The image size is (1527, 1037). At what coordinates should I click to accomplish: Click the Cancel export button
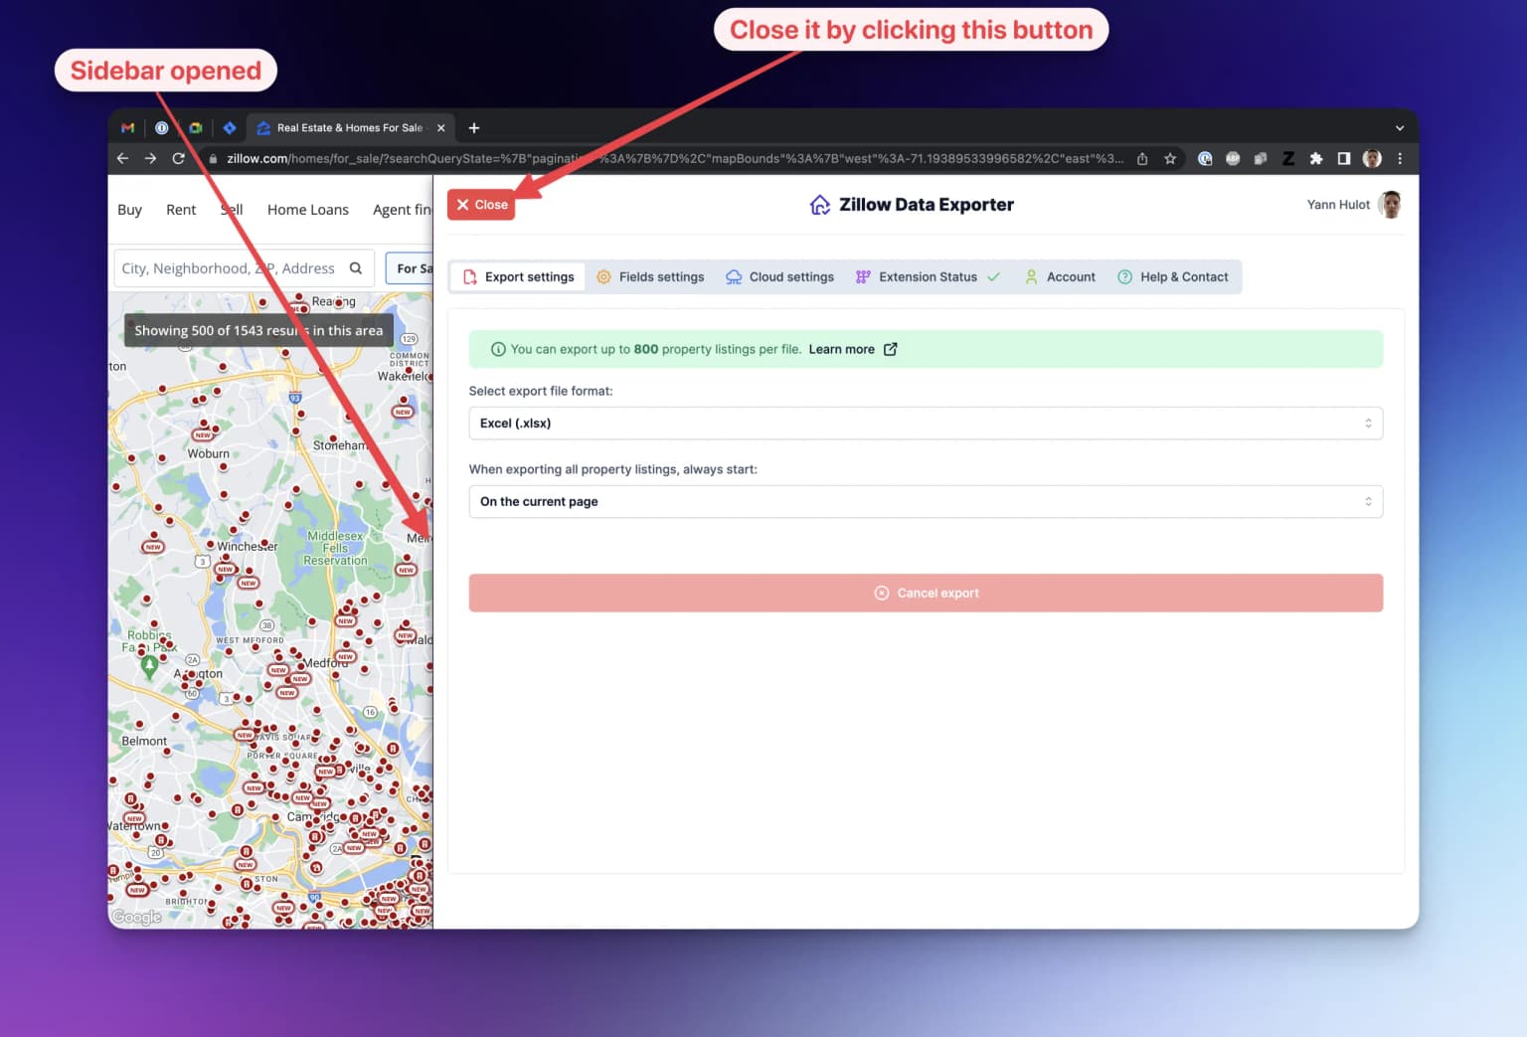point(926,593)
